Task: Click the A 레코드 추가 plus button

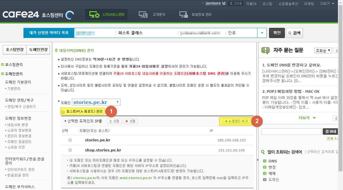Action: pos(236,121)
